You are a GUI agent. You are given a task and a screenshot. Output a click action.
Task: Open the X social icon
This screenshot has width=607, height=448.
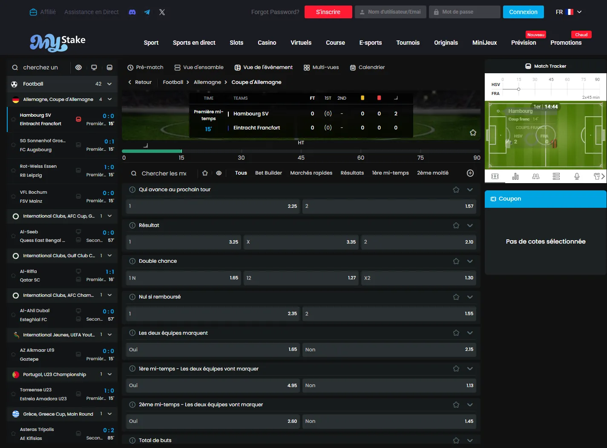point(162,12)
